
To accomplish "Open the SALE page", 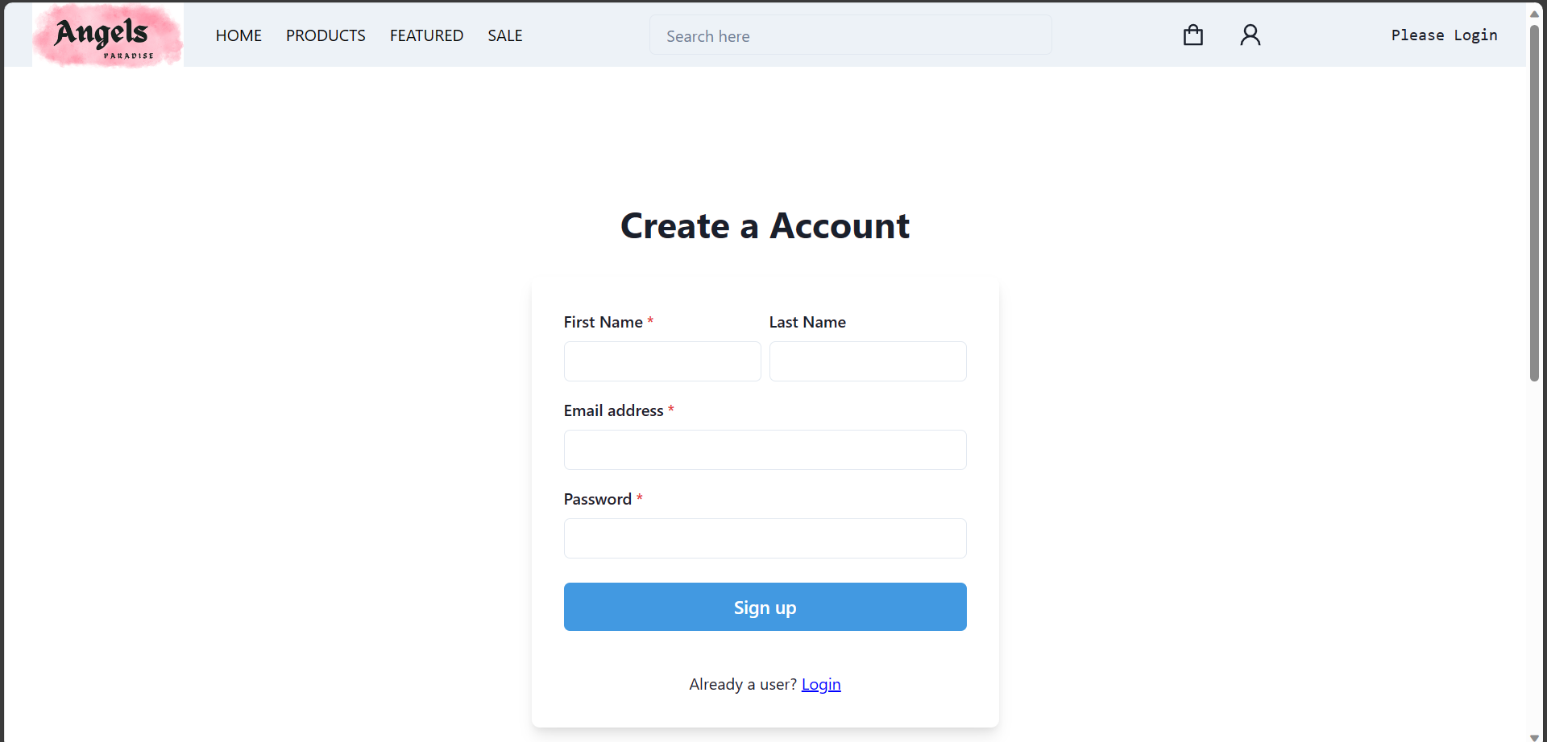I will [504, 35].
